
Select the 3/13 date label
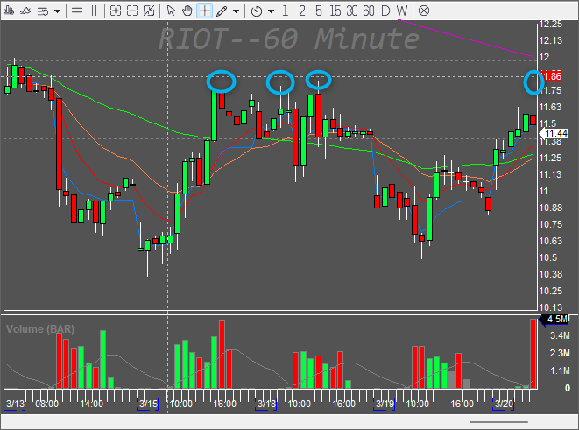point(15,404)
